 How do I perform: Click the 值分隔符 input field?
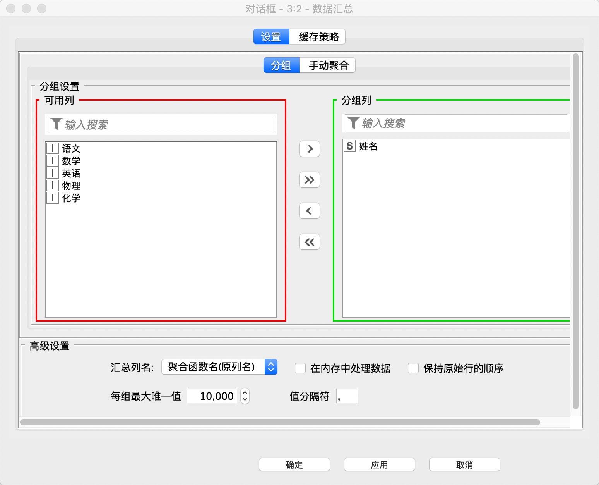point(346,396)
